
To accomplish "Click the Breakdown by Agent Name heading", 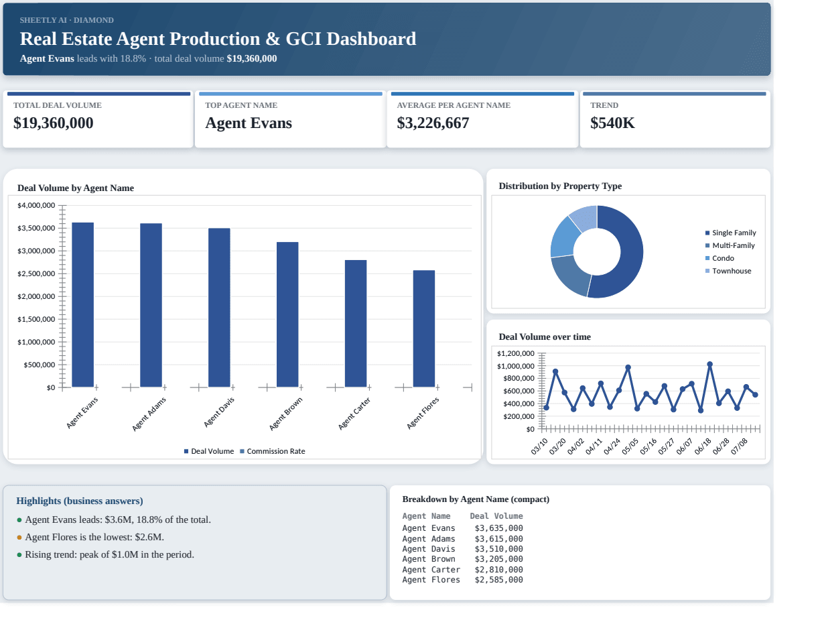I will click(x=476, y=499).
